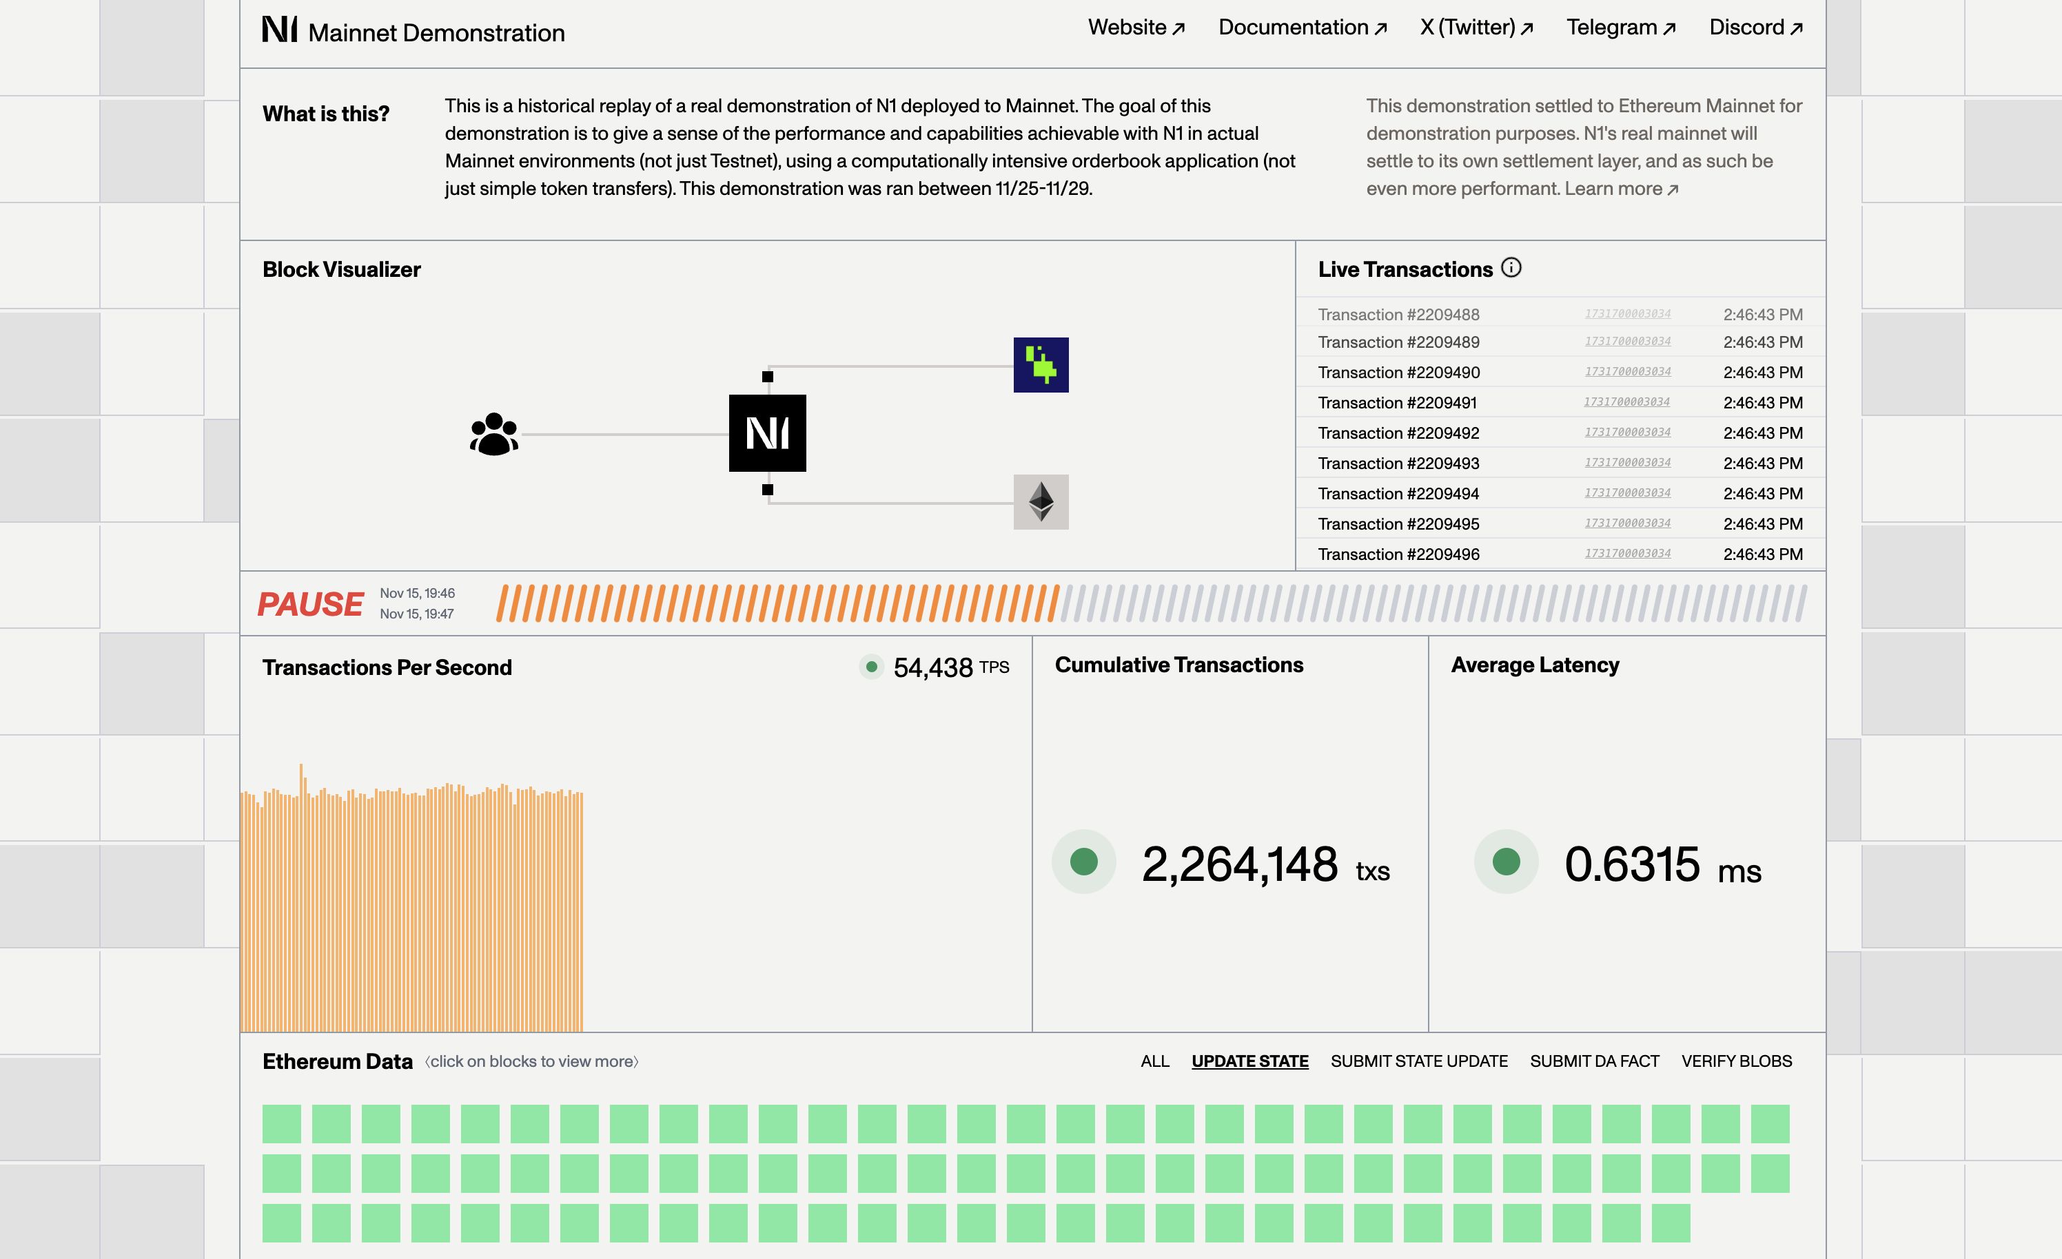2062x1259 pixels.
Task: Select the UPDATE STATE filter
Action: coord(1250,1061)
